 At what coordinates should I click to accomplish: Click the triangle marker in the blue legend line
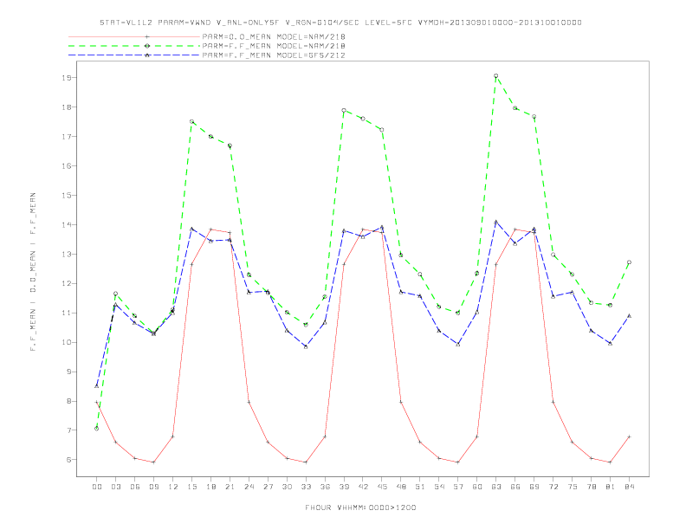coord(147,55)
